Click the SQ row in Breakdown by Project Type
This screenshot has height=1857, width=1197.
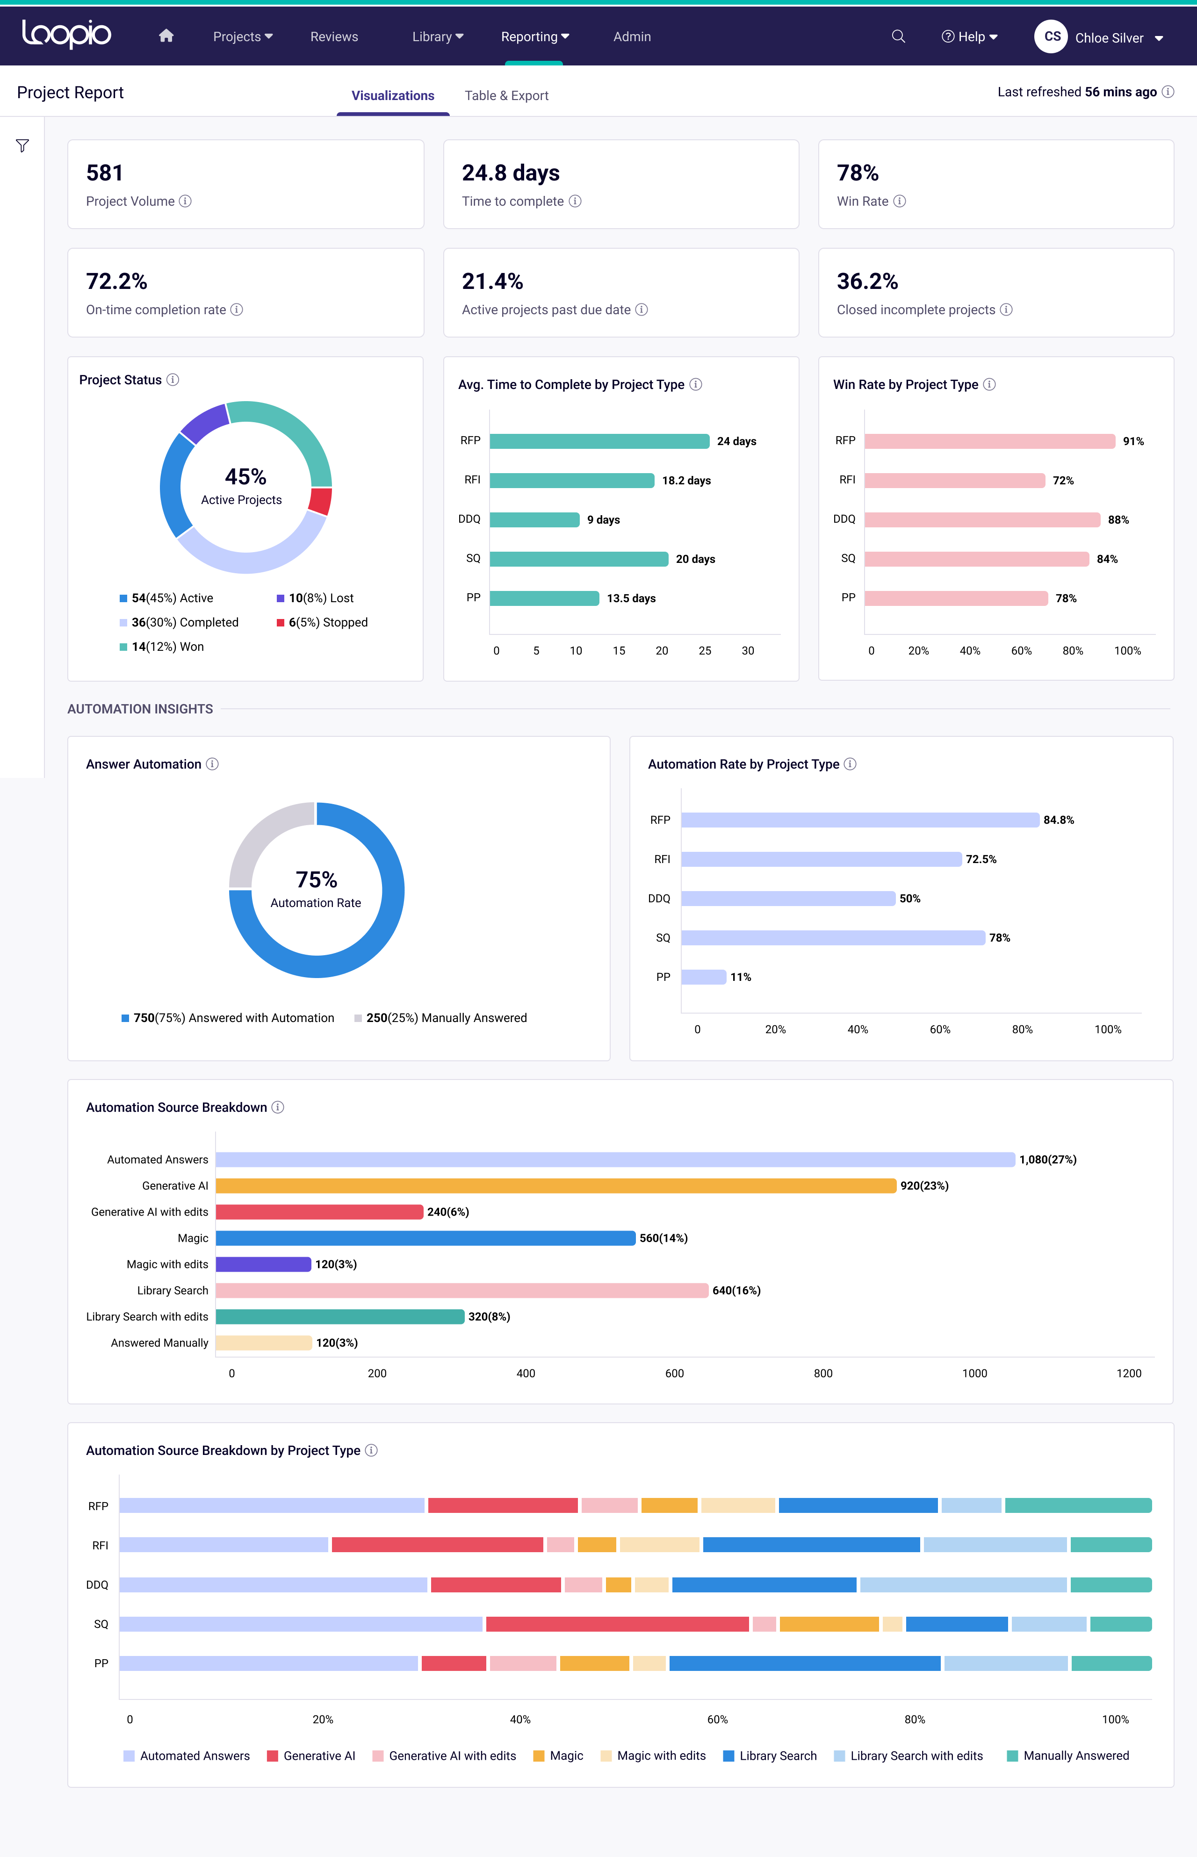coord(635,1623)
